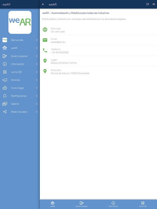Image resolution: width=157 pixels, height=209 pixels.
Task: Expand the Redes Sociales chevron
Action: pos(37,112)
